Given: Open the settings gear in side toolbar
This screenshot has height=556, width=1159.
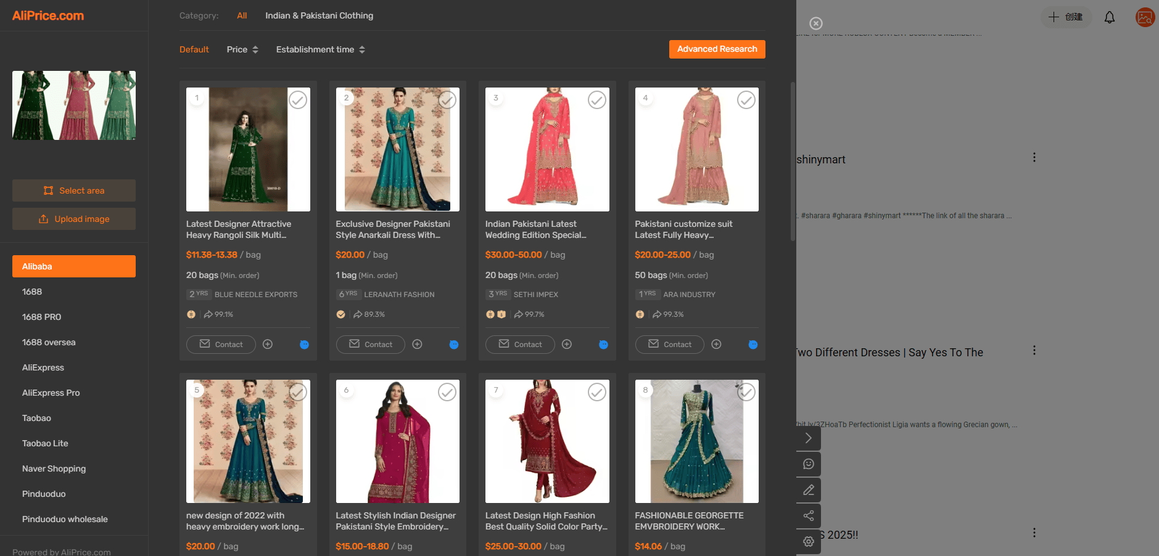Looking at the screenshot, I should pos(809,542).
